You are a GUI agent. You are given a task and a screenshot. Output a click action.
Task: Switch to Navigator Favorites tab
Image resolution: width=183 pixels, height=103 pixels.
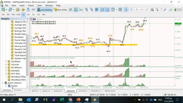coord(18,90)
